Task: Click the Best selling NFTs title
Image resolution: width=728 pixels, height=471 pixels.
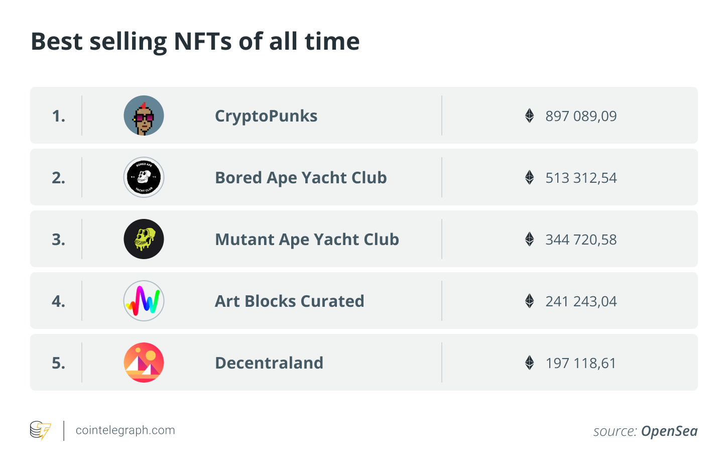Action: pos(195,42)
